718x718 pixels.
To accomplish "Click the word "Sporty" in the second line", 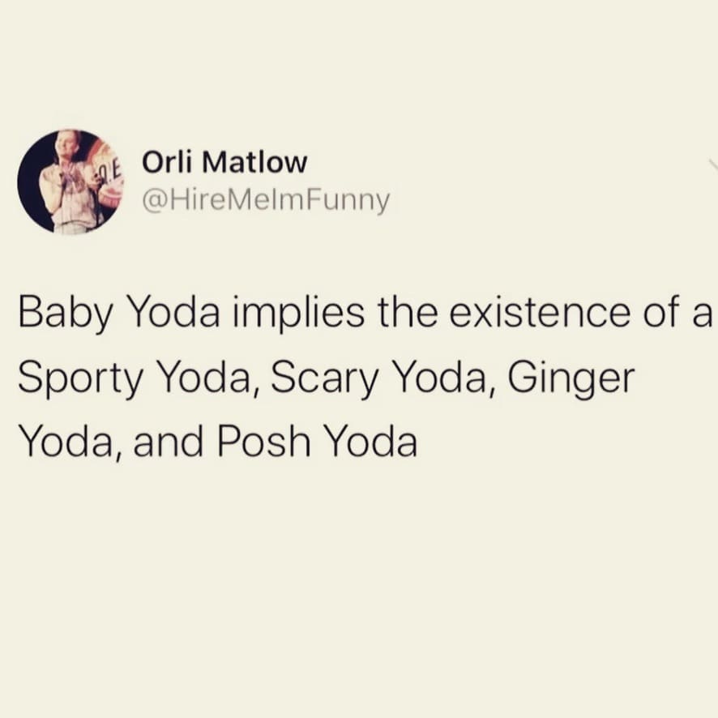I will (84, 379).
